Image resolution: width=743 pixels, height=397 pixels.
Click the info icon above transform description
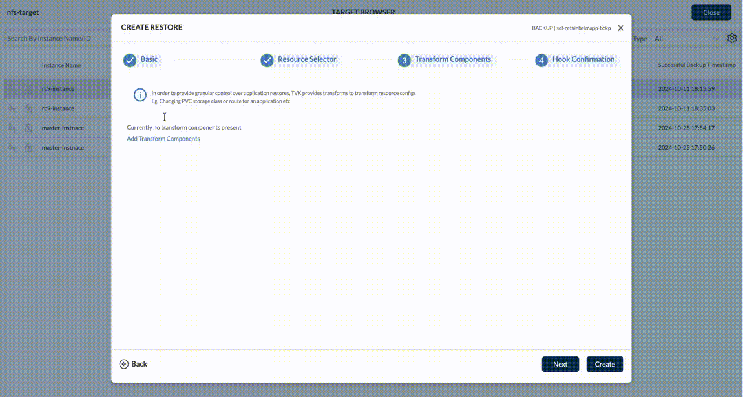140,95
